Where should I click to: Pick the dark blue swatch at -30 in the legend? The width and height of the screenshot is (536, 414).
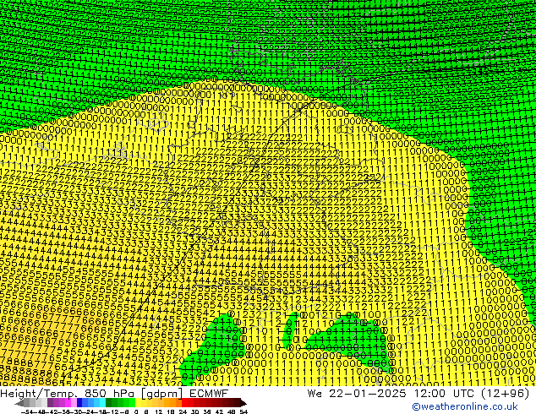click(x=79, y=403)
